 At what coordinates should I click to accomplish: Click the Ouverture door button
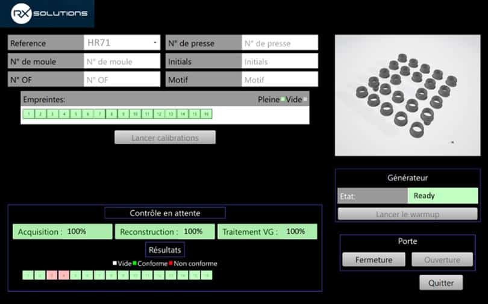442,259
